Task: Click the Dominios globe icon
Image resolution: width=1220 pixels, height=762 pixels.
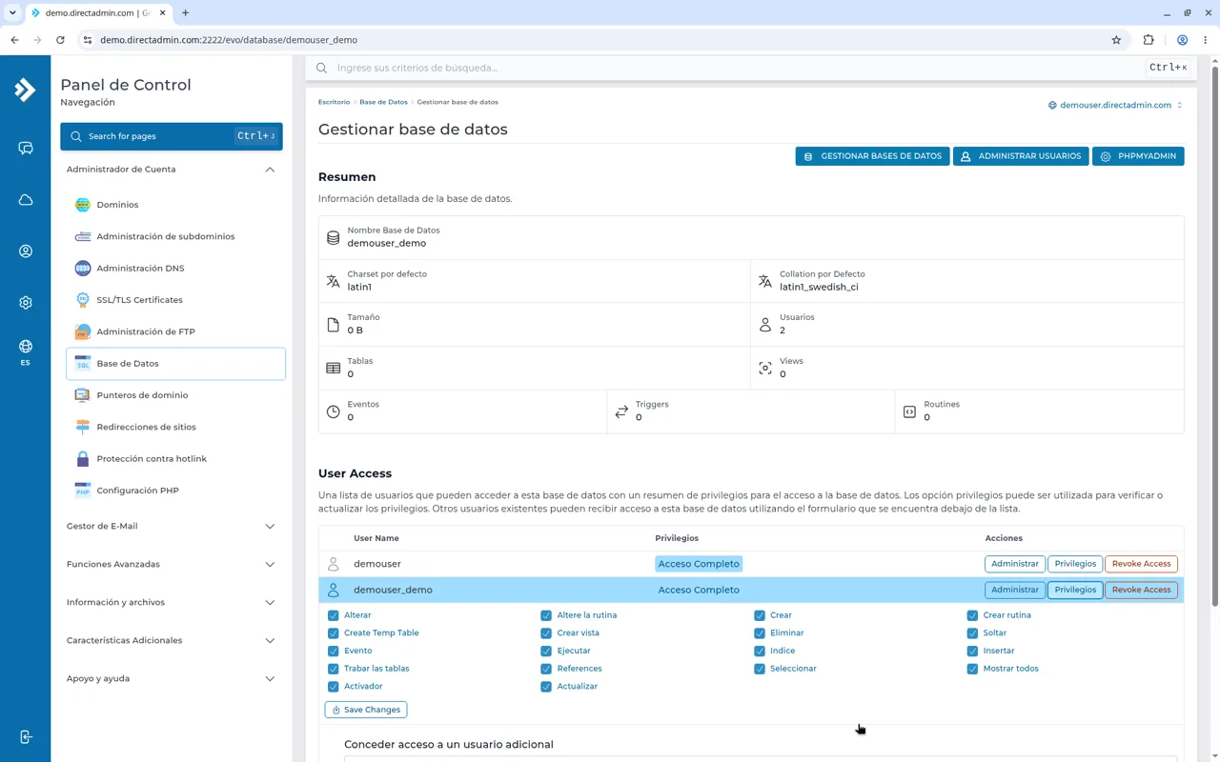Action: pyautogui.click(x=83, y=205)
